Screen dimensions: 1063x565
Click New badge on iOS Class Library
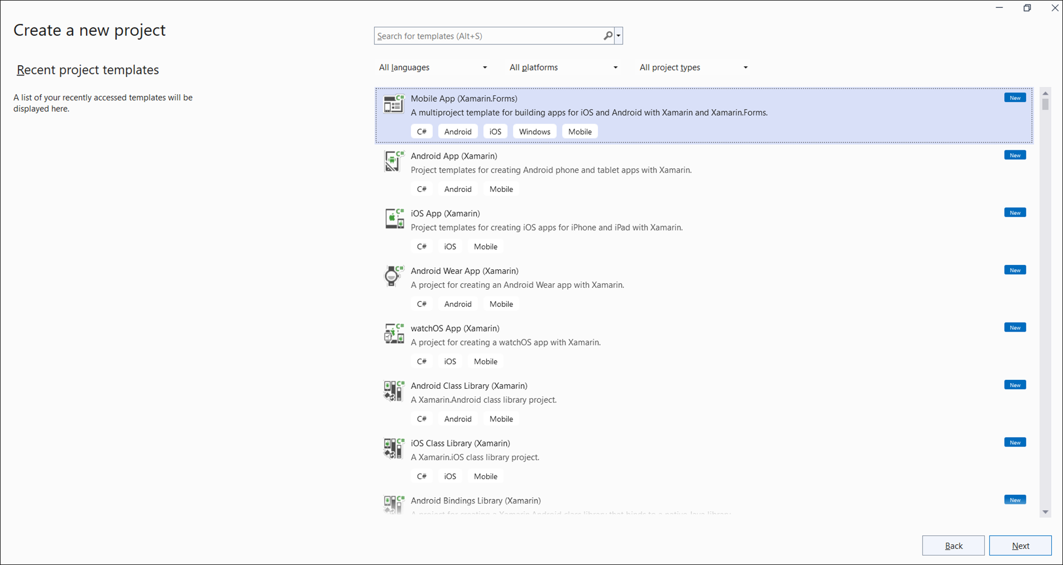click(x=1015, y=442)
